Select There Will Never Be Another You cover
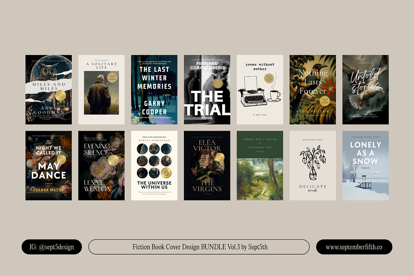 click(260, 166)
